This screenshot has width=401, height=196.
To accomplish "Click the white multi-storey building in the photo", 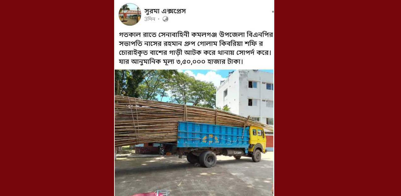I will pyautogui.click(x=245, y=96).
